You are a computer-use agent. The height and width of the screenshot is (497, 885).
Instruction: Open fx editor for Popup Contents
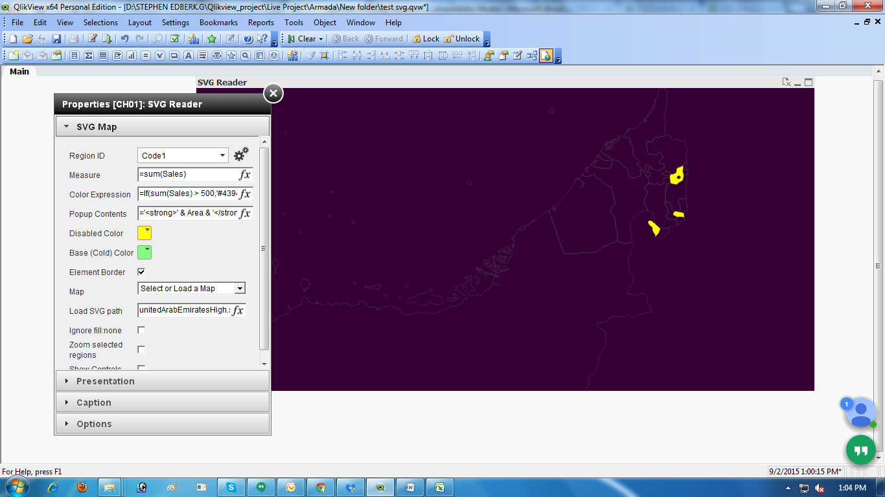coord(245,214)
